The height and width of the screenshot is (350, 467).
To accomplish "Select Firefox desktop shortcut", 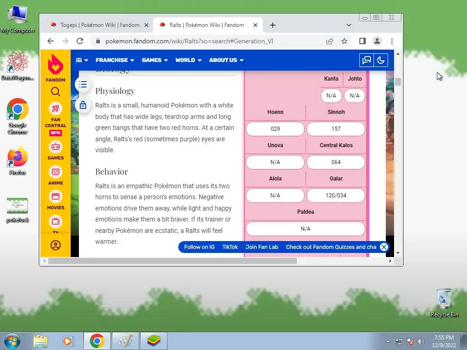I will (18, 161).
